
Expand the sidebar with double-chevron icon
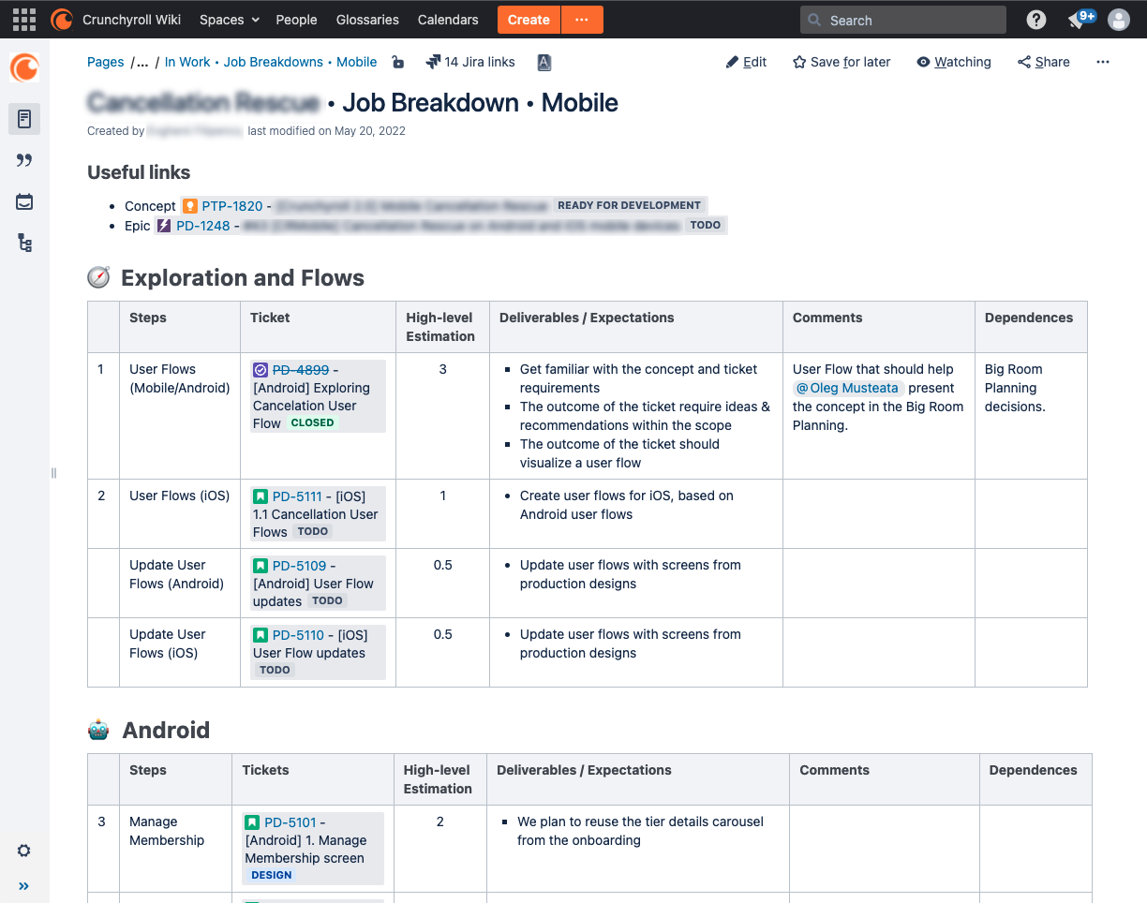pos(24,886)
